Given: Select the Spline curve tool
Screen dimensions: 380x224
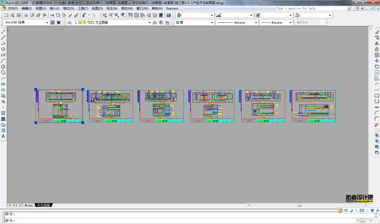Looking at the screenshot, I should click(x=3, y=78).
